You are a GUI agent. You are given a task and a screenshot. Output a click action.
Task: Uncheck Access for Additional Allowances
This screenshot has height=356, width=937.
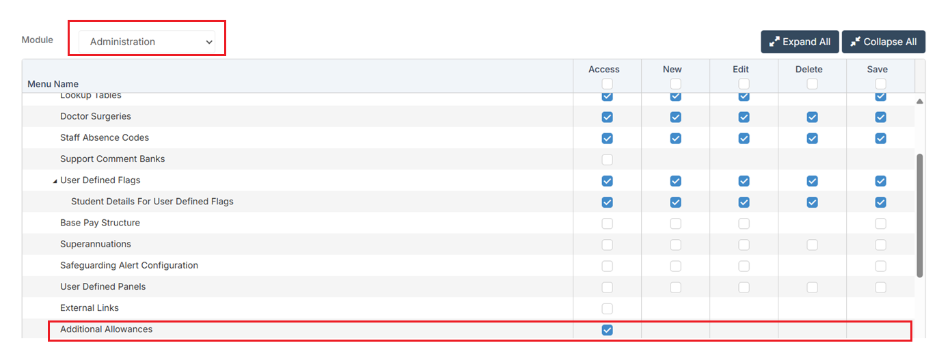pyautogui.click(x=607, y=330)
